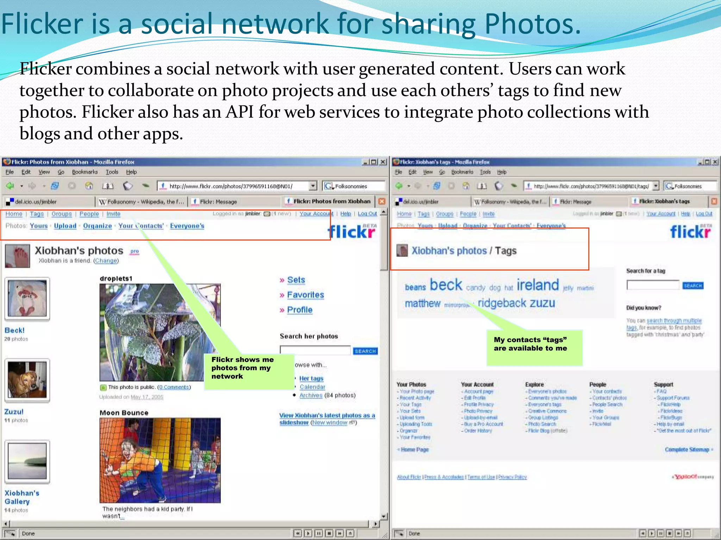The image size is (721, 540).
Task: Click into the Search for a tag field
Action: [x=653, y=285]
